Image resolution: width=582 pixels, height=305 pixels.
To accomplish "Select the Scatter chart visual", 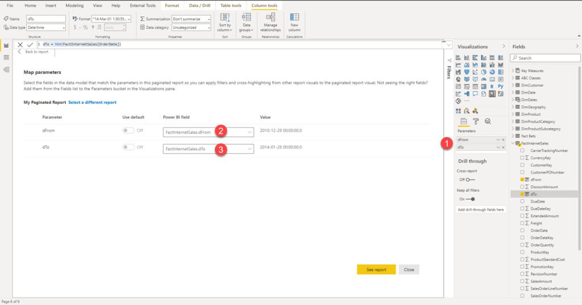I will 475,72.
